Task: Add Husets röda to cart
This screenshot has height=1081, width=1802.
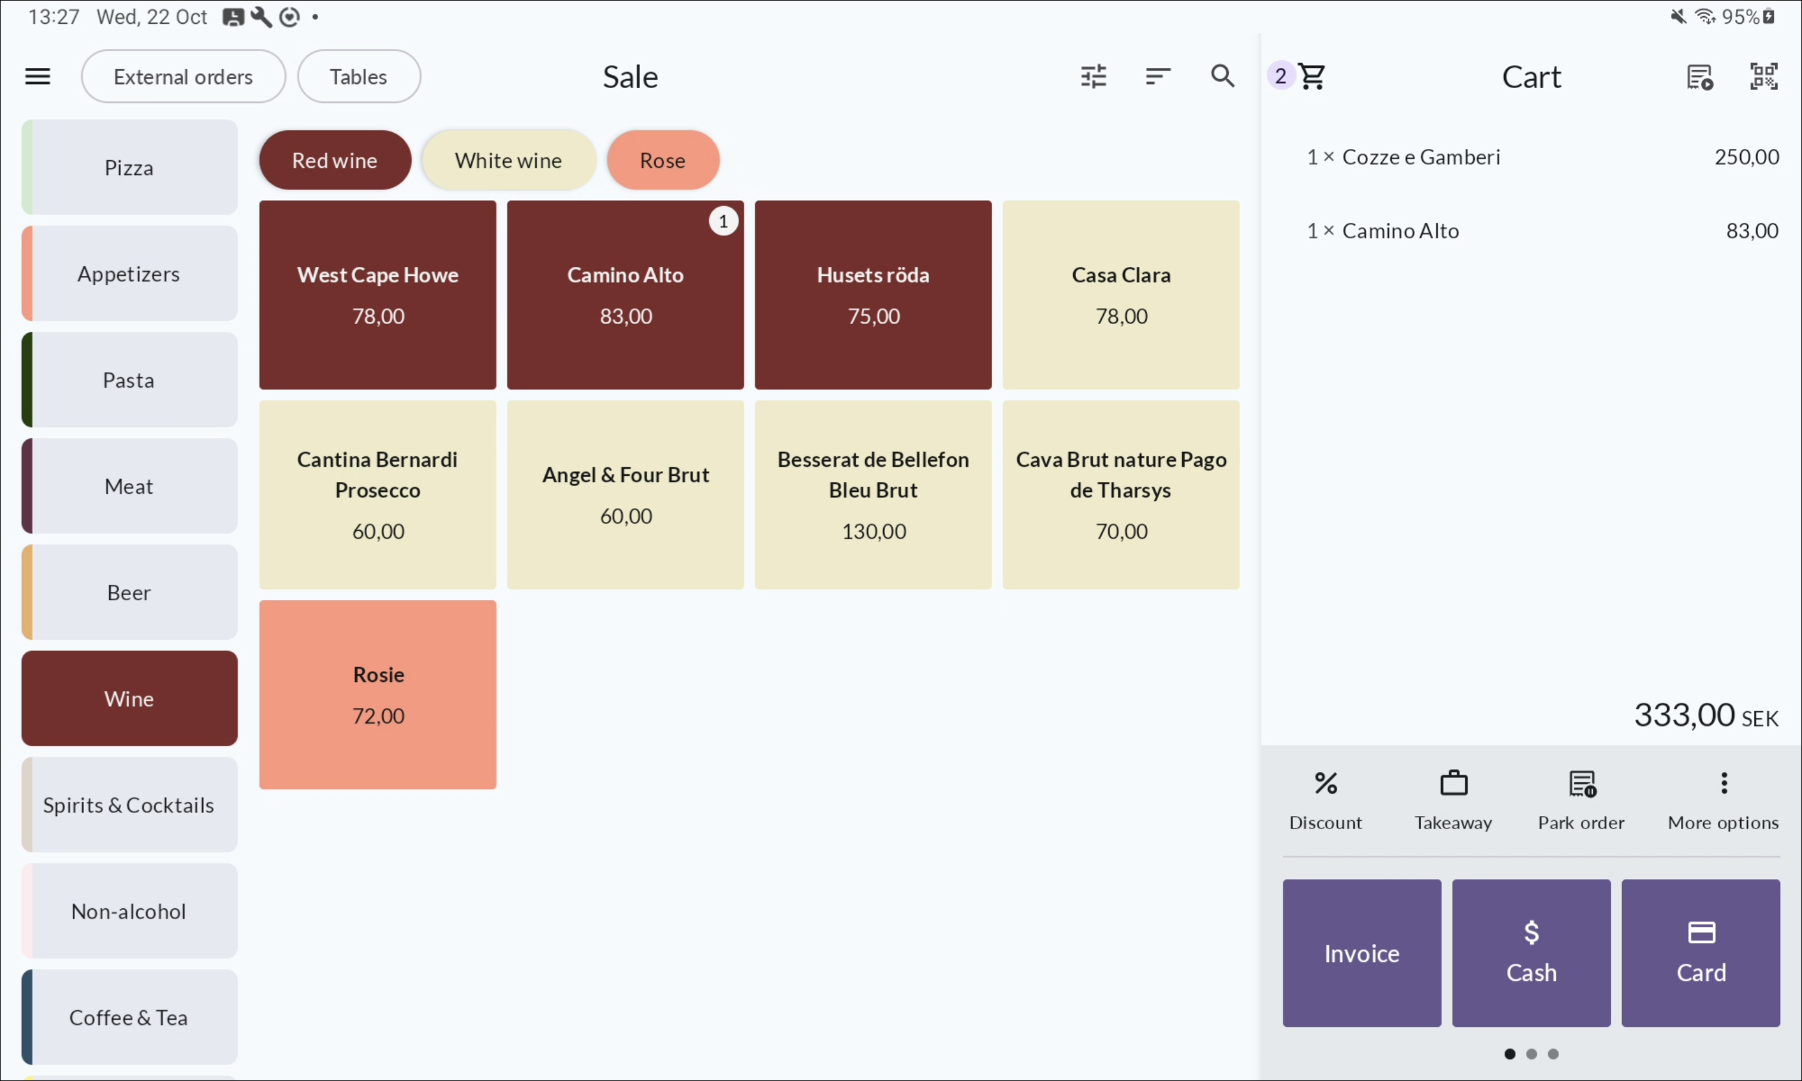Action: (x=873, y=295)
